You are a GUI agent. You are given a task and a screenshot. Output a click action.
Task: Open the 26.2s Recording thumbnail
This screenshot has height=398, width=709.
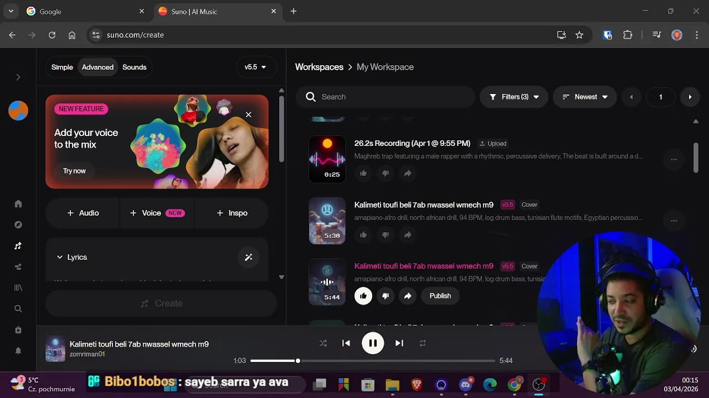(327, 159)
